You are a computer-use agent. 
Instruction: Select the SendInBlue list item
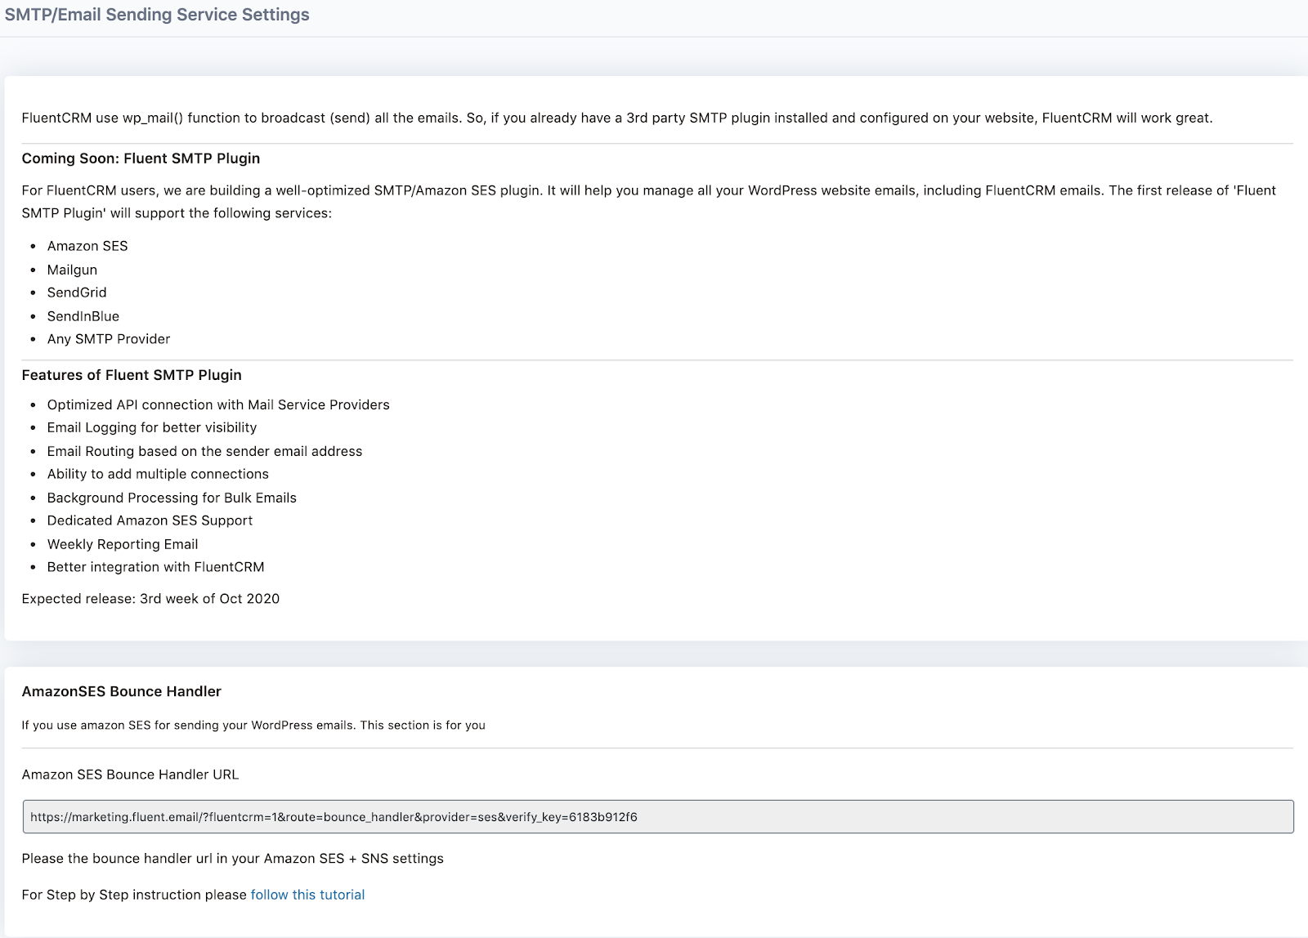point(83,316)
